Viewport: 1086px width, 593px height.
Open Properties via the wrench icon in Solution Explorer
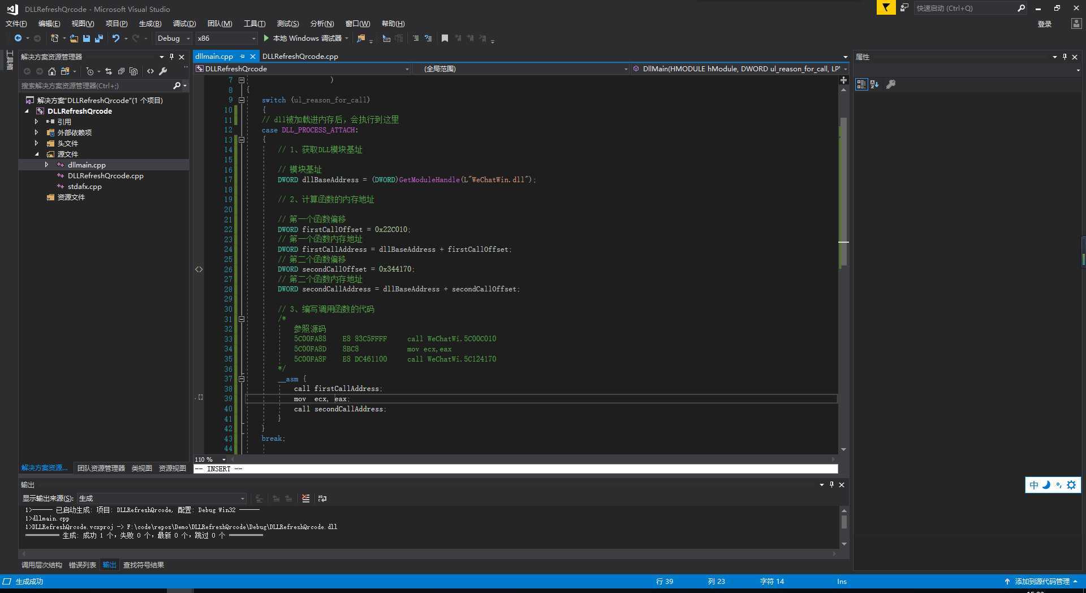(163, 71)
